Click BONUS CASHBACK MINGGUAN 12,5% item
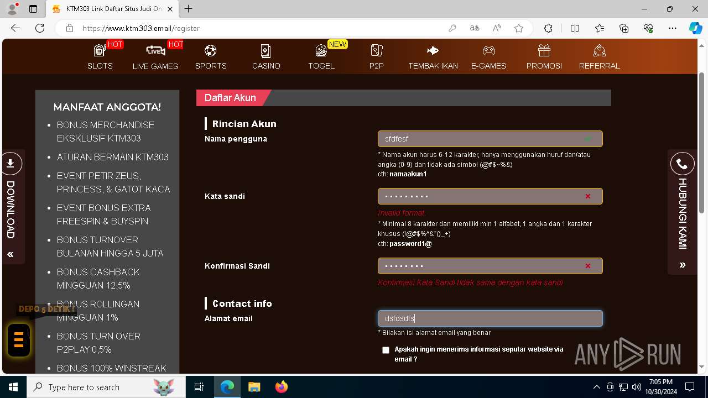This screenshot has width=708, height=398. [x=98, y=279]
